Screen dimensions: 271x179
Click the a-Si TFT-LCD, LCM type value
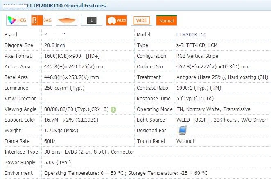tap(197, 45)
